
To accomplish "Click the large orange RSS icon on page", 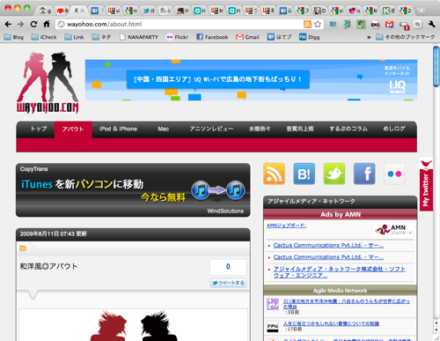I will tap(274, 174).
